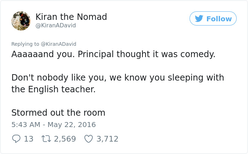Click the reply speech bubble icon

(16, 139)
